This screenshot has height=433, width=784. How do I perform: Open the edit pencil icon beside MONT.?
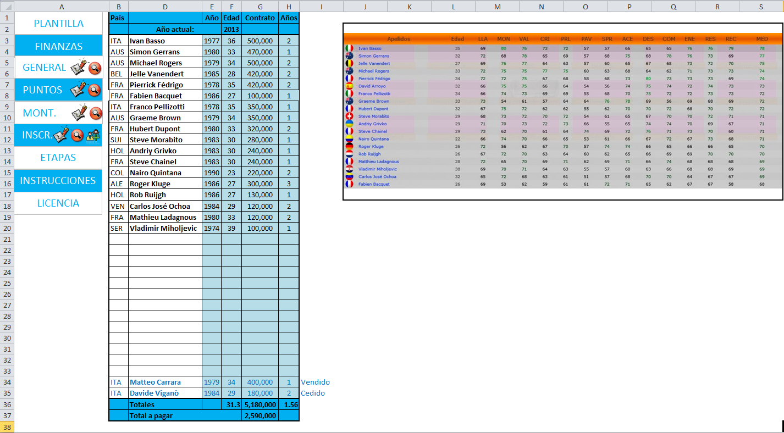coord(80,113)
